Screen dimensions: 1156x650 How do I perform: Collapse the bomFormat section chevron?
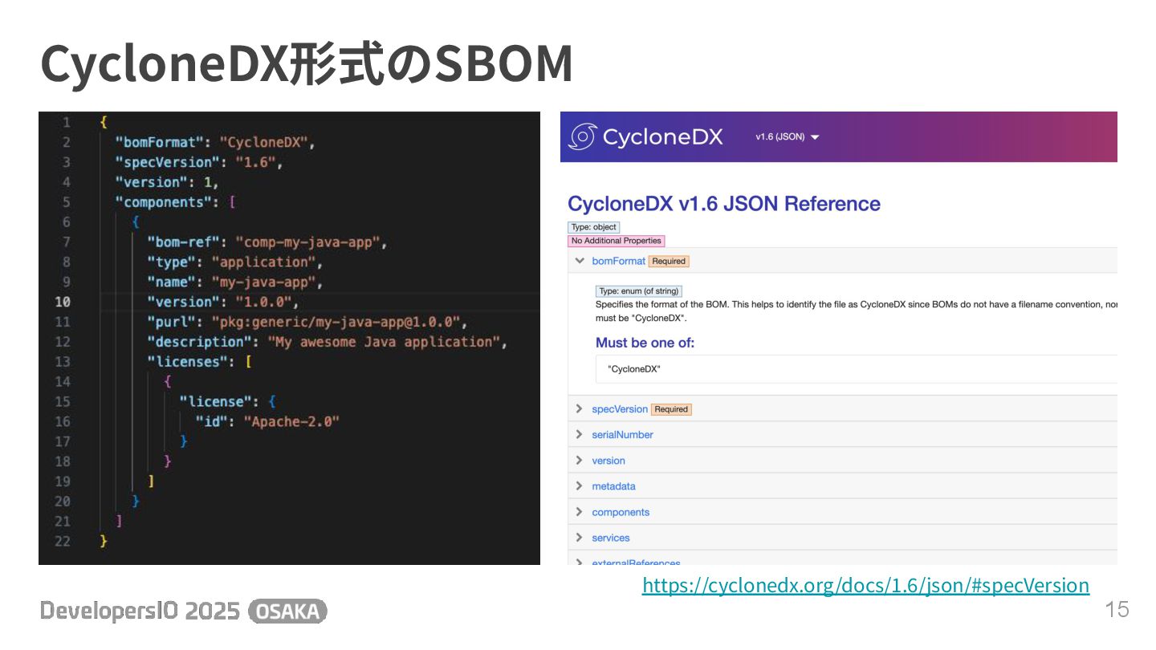pos(579,261)
